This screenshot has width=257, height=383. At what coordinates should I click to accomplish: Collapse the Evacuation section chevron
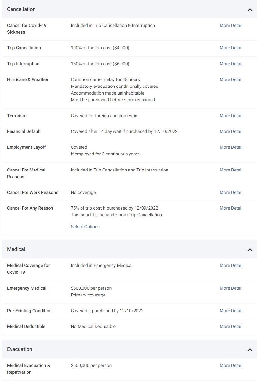pyautogui.click(x=250, y=350)
